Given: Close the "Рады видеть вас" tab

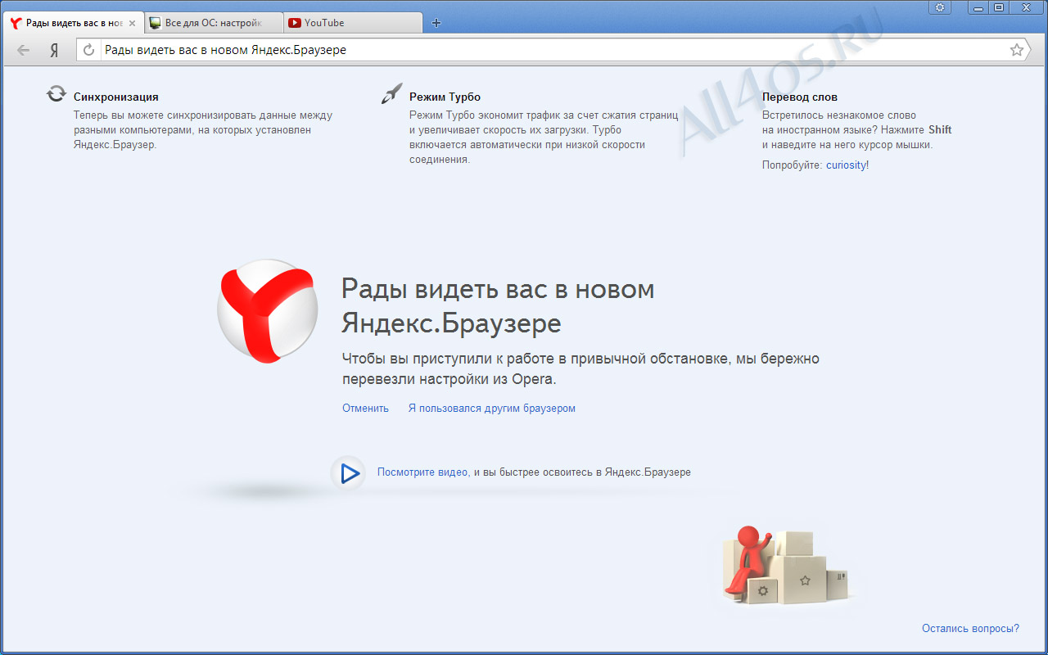Looking at the screenshot, I should 132,23.
